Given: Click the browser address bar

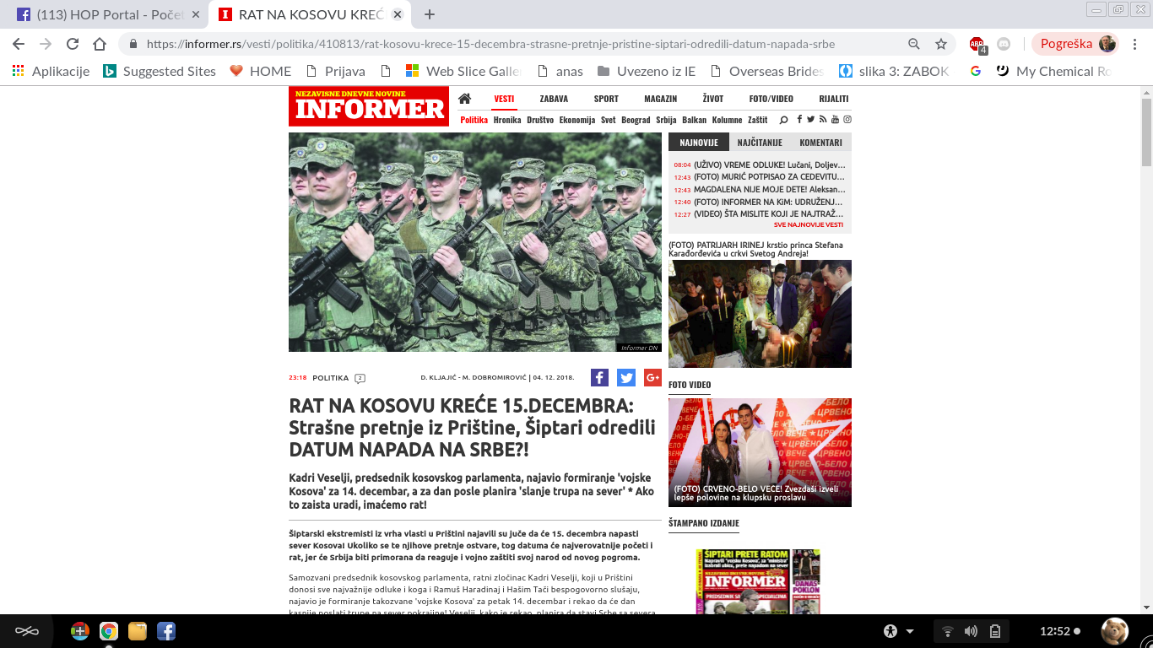Looking at the screenshot, I should (506, 42).
